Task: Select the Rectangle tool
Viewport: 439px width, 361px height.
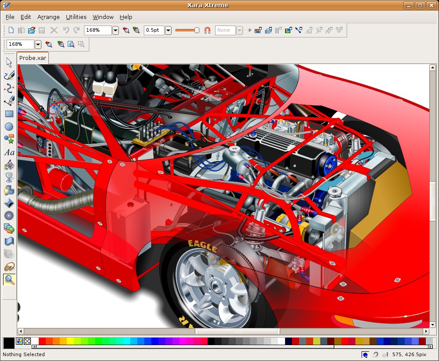Action: pyautogui.click(x=9, y=114)
